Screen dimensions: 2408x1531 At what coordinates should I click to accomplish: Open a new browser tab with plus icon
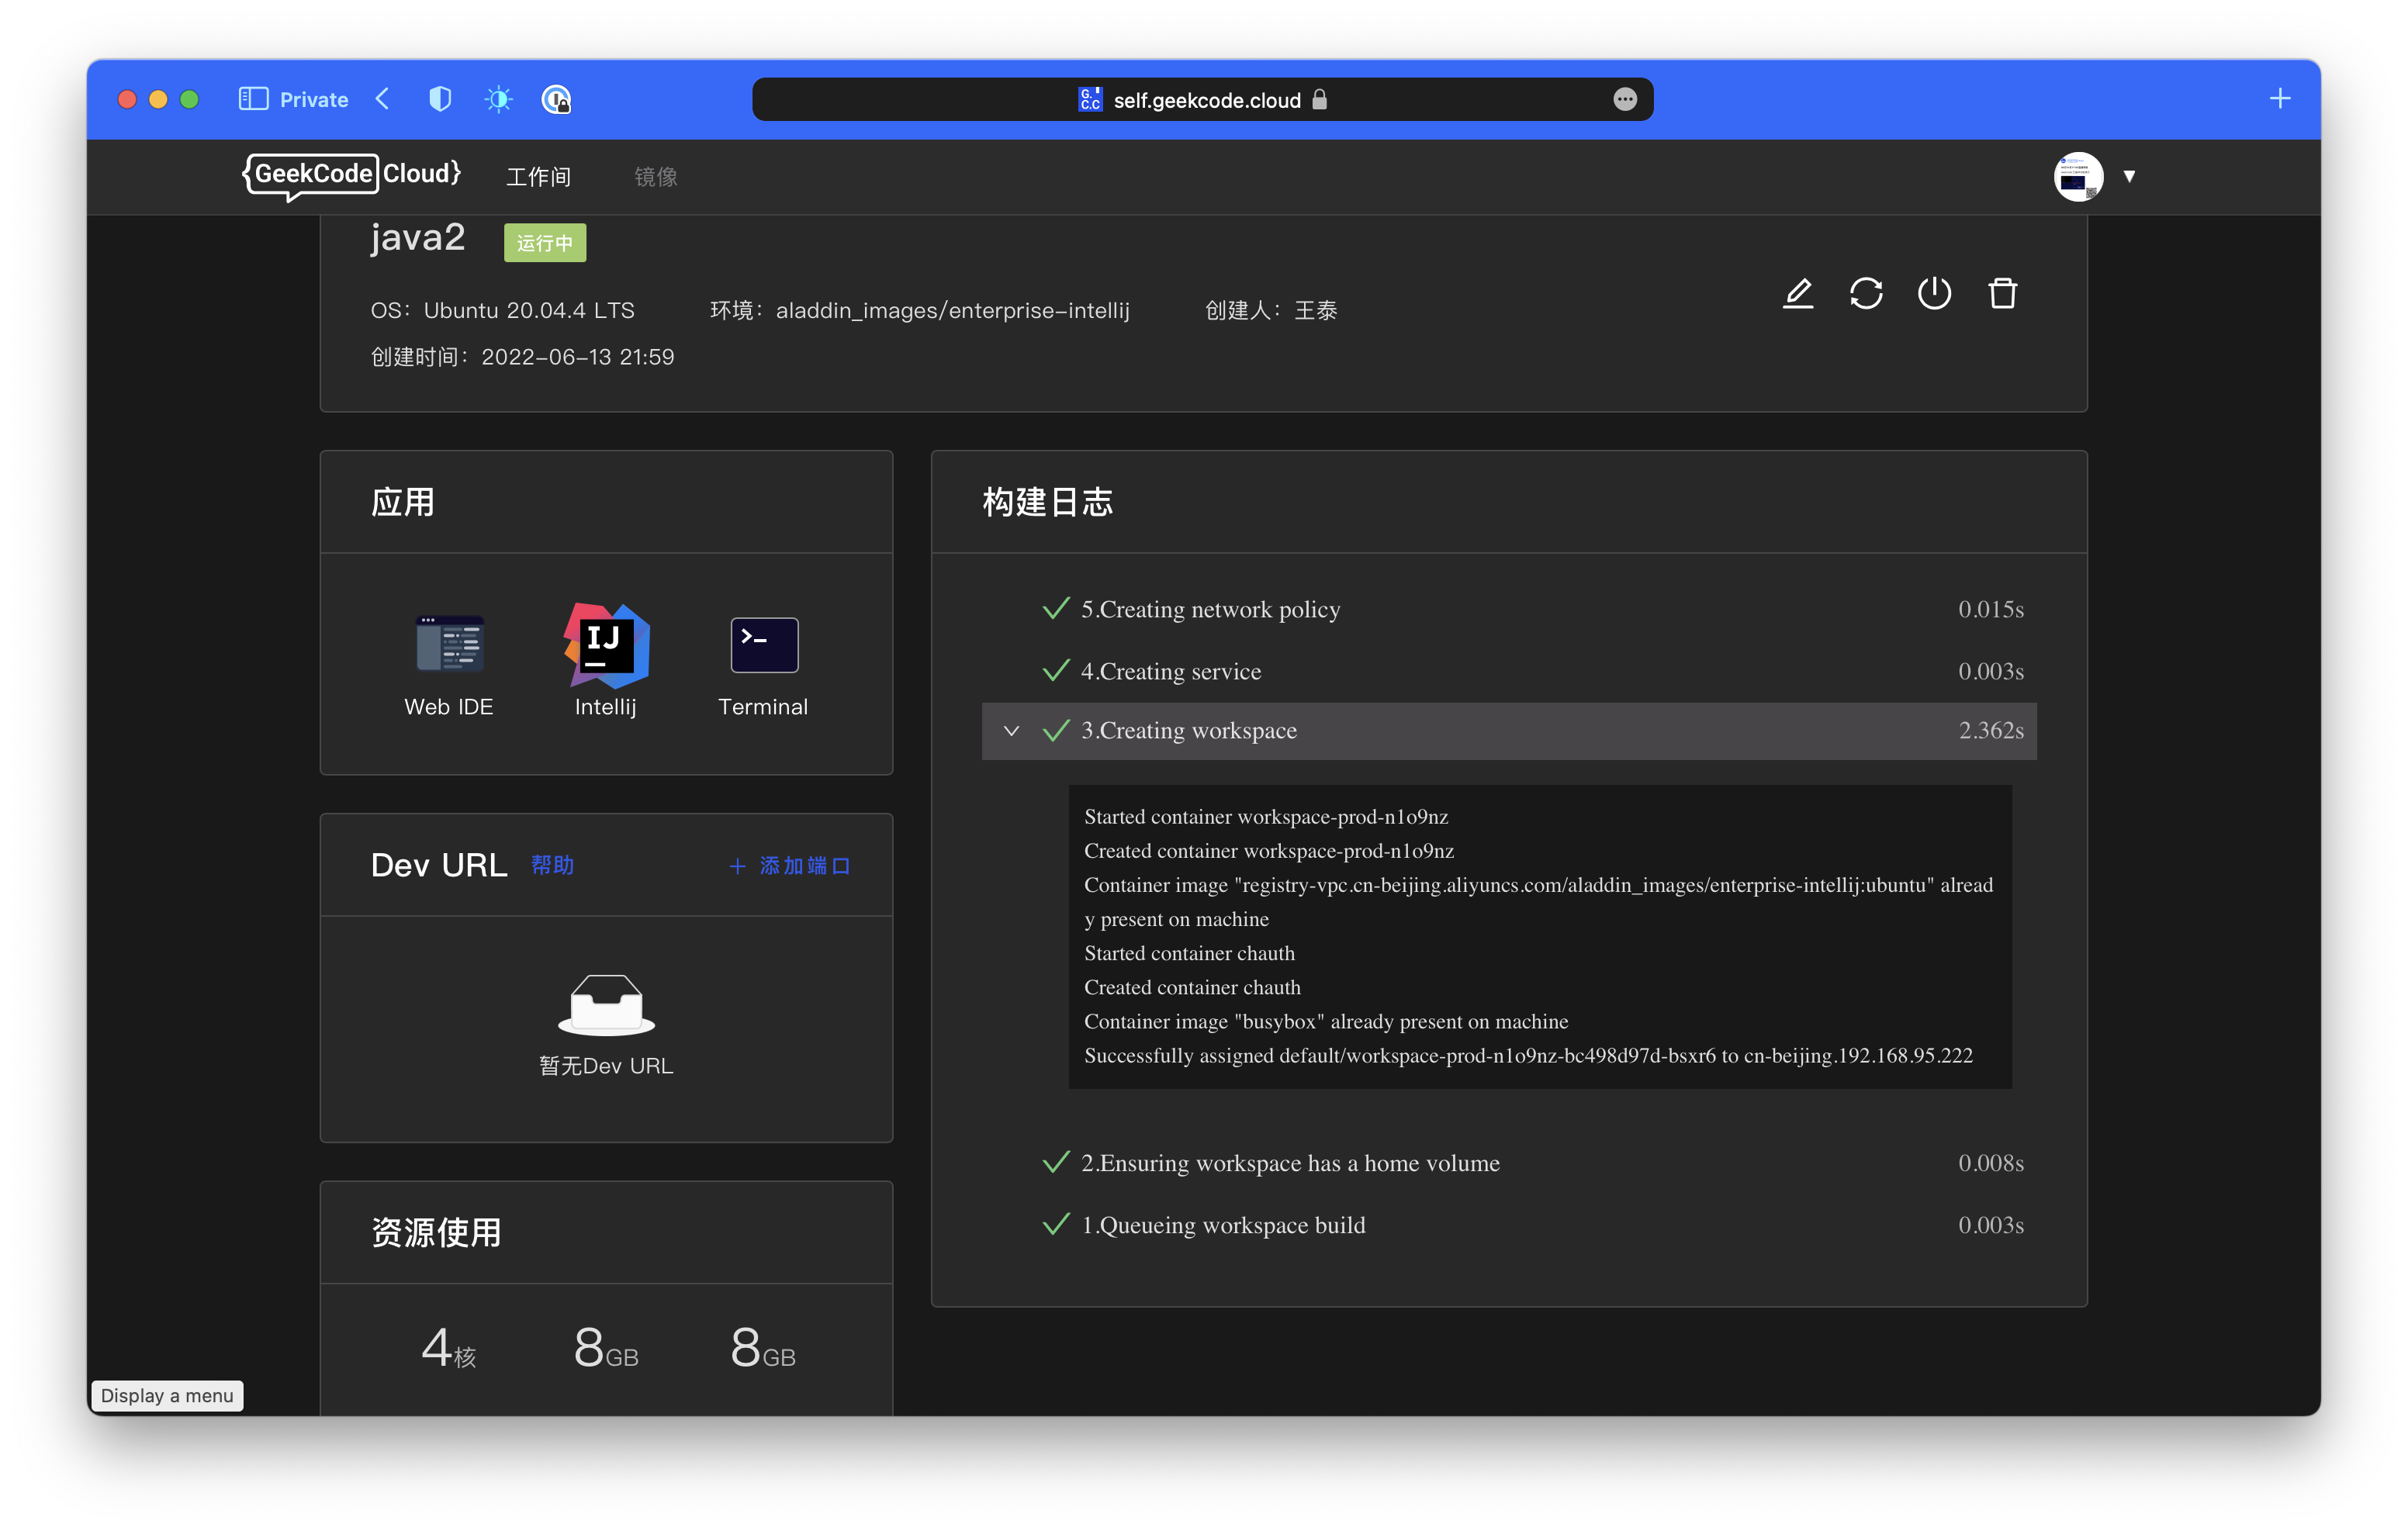[2280, 98]
